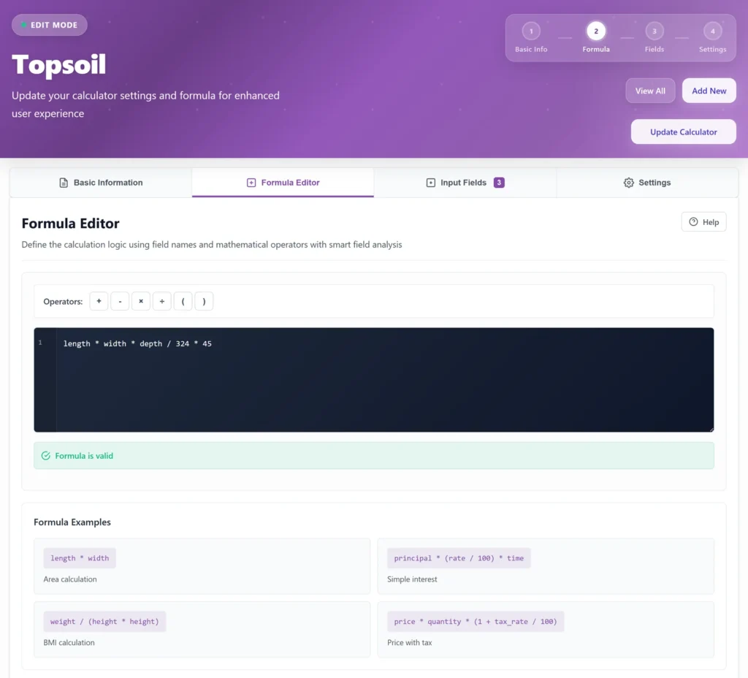This screenshot has height=678, width=748.
Task: Insert the minus operator
Action: click(x=120, y=301)
